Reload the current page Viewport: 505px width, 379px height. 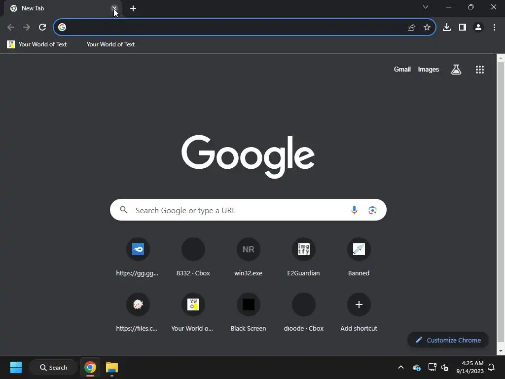[x=42, y=28]
